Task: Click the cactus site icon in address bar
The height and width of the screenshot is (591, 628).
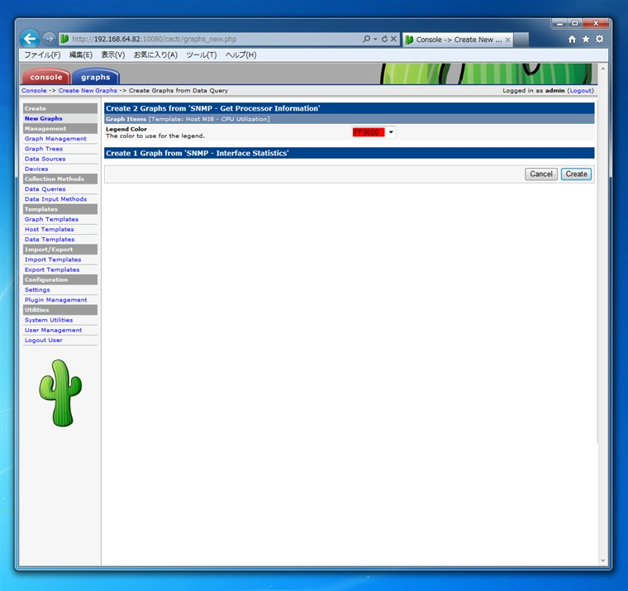Action: [64, 39]
